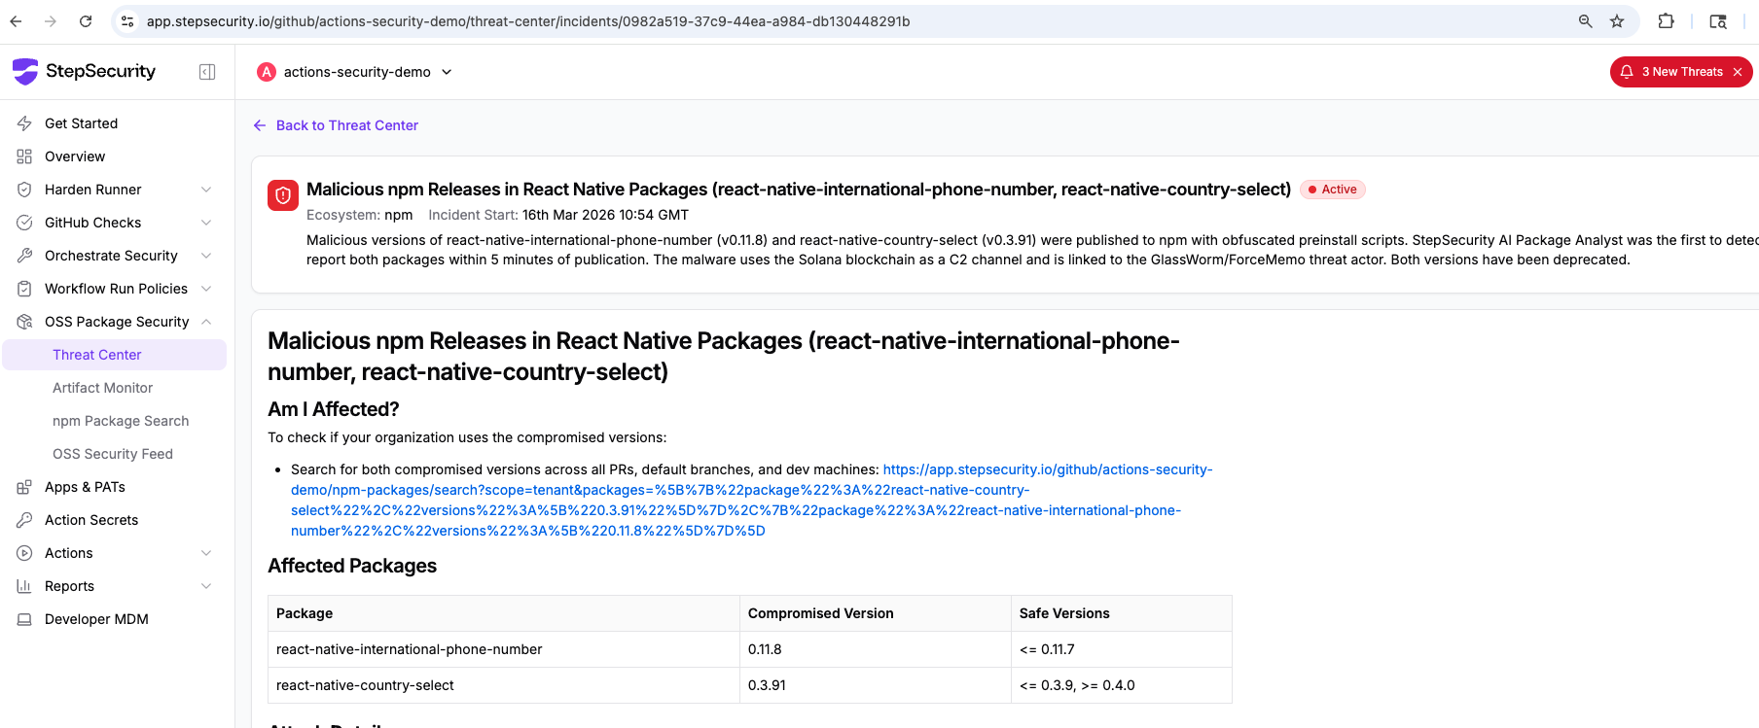Open OSS Security Feed in sidebar
Screen dimensions: 1759x728
115,454
